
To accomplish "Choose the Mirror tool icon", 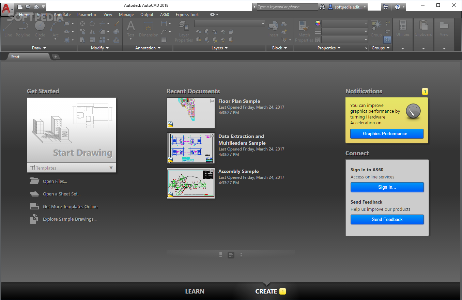I will click(92, 32).
